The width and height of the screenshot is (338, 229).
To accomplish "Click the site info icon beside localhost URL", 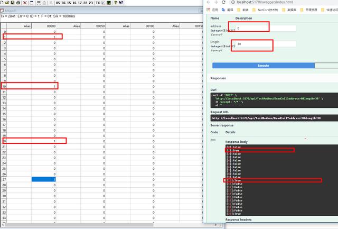I will (x=233, y=2).
